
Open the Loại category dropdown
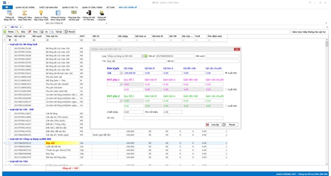click(x=143, y=56)
